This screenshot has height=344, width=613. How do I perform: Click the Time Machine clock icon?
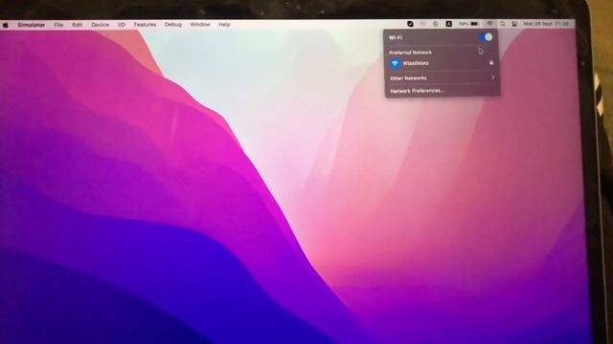tap(436, 24)
